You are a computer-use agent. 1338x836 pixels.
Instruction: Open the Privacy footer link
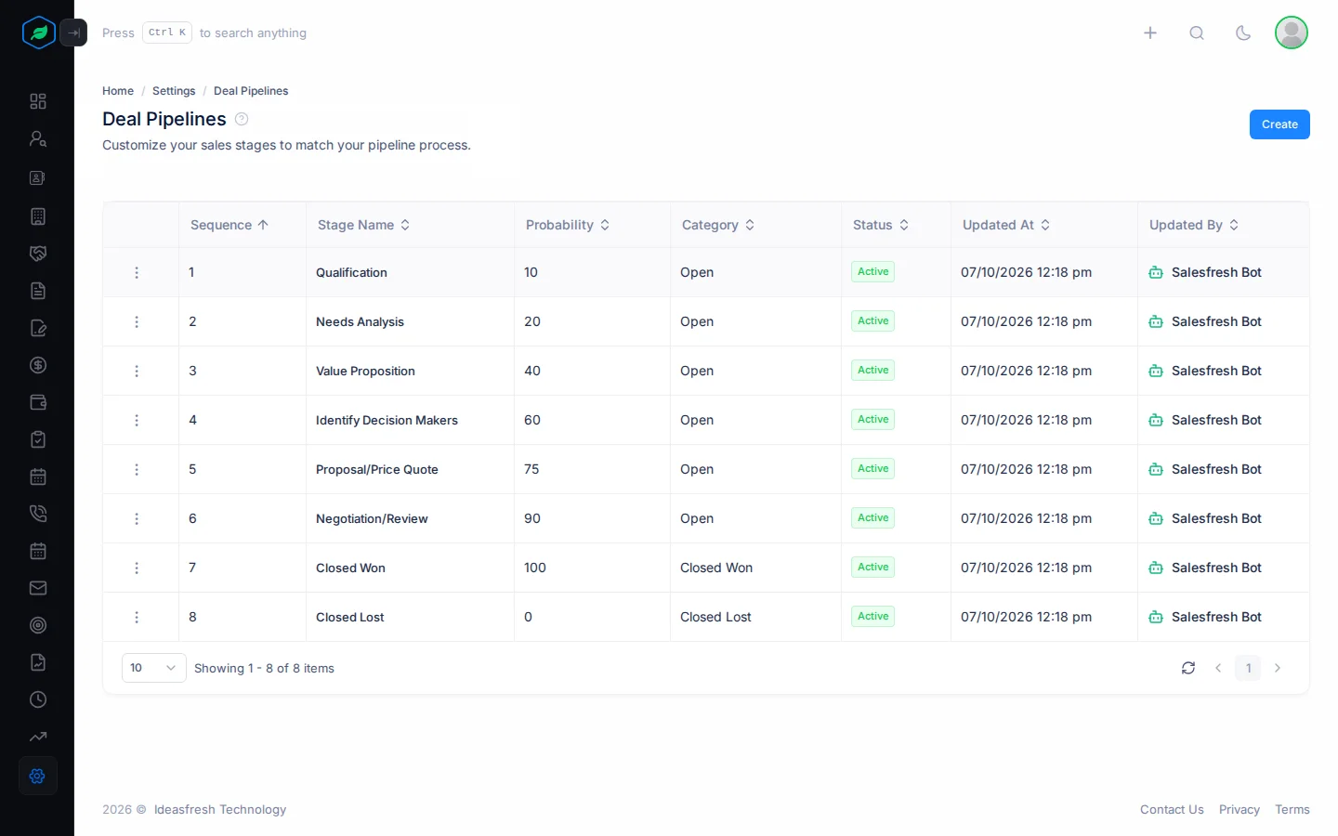click(x=1240, y=810)
